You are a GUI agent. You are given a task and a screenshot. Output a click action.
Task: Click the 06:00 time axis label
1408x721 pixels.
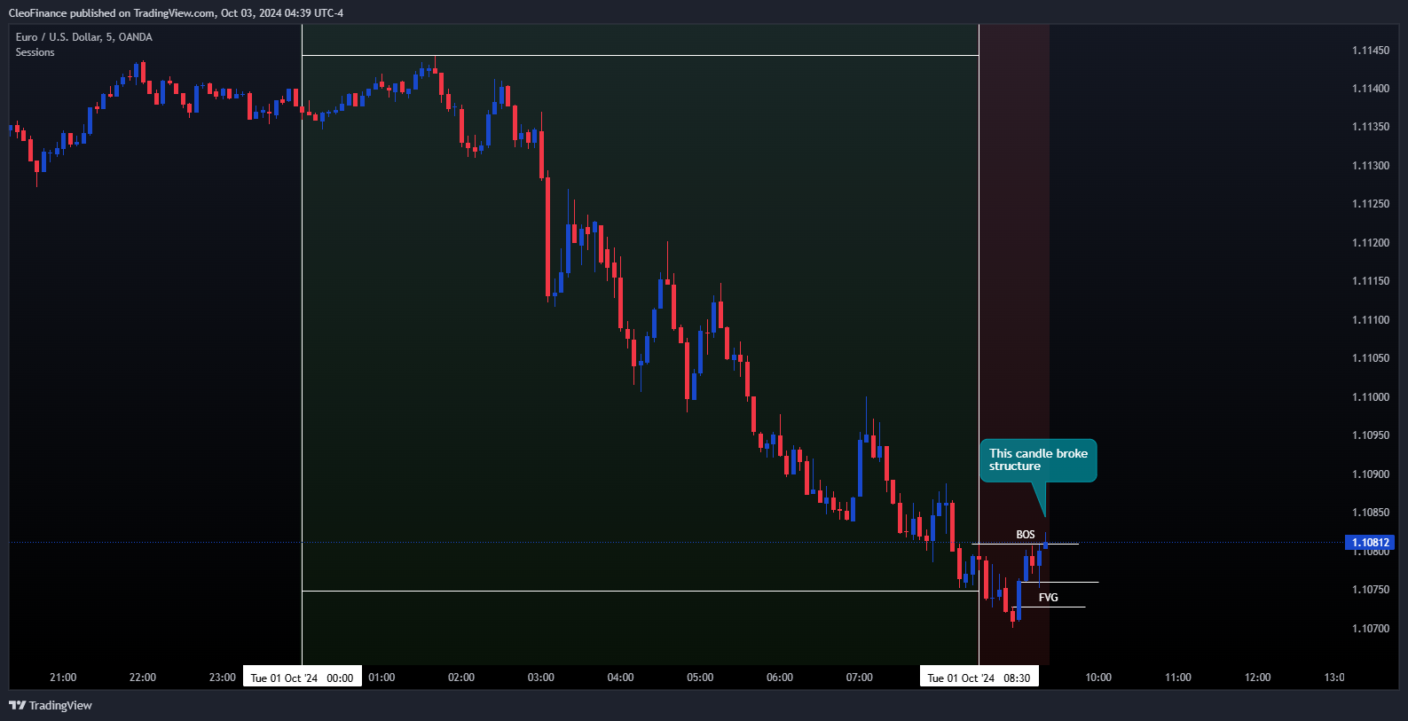pos(780,678)
